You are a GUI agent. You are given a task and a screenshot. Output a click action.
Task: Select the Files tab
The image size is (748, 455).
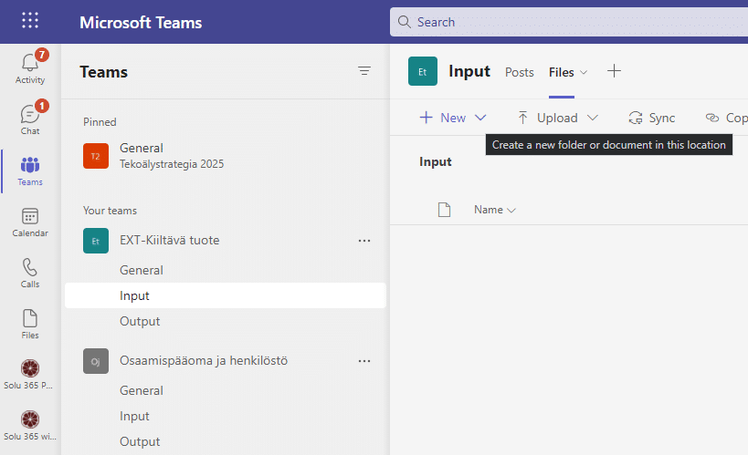[x=561, y=72]
